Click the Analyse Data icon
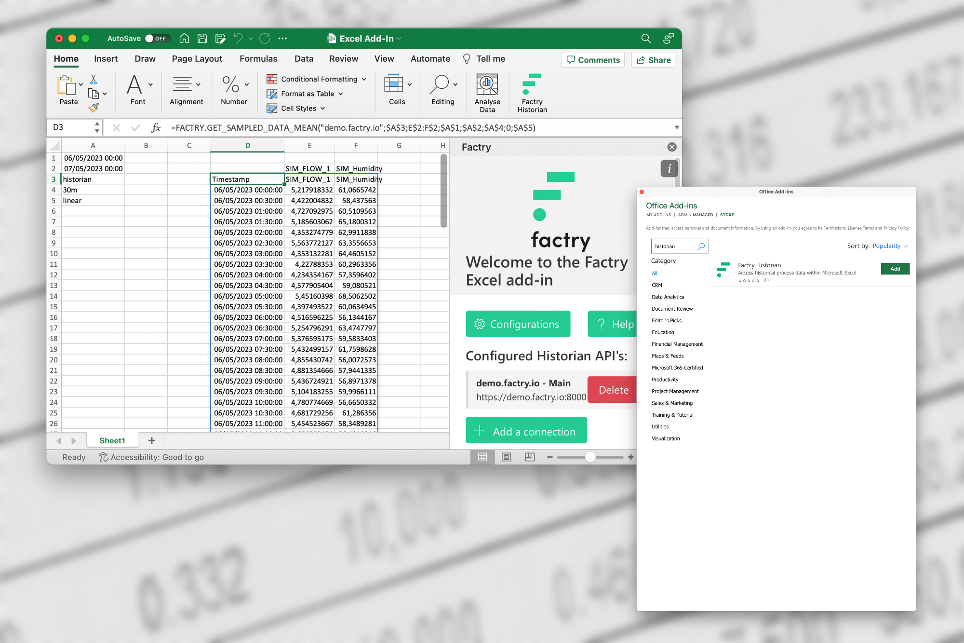This screenshot has height=643, width=964. 487,84
